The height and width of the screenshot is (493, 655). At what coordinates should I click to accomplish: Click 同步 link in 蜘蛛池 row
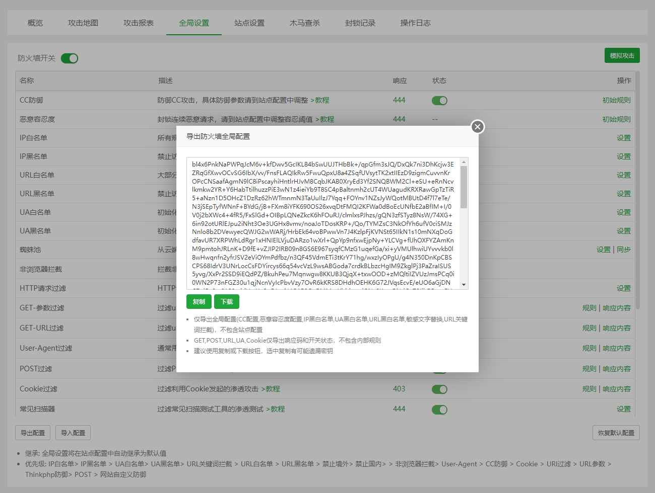623,250
